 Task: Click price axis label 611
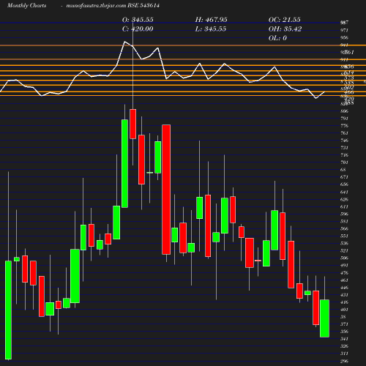[x=344, y=206]
